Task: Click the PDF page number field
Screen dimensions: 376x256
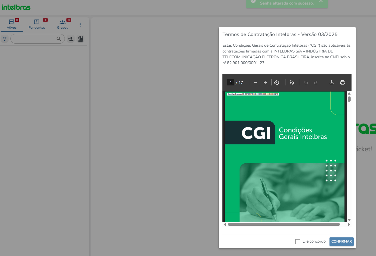Action: [x=231, y=82]
